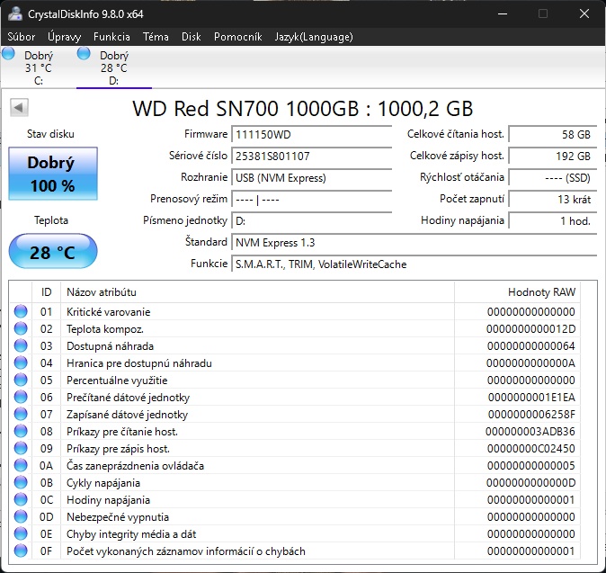This screenshot has width=606, height=573.
Task: Click the Hodnoty RAW column header
Action: pyautogui.click(x=518, y=292)
